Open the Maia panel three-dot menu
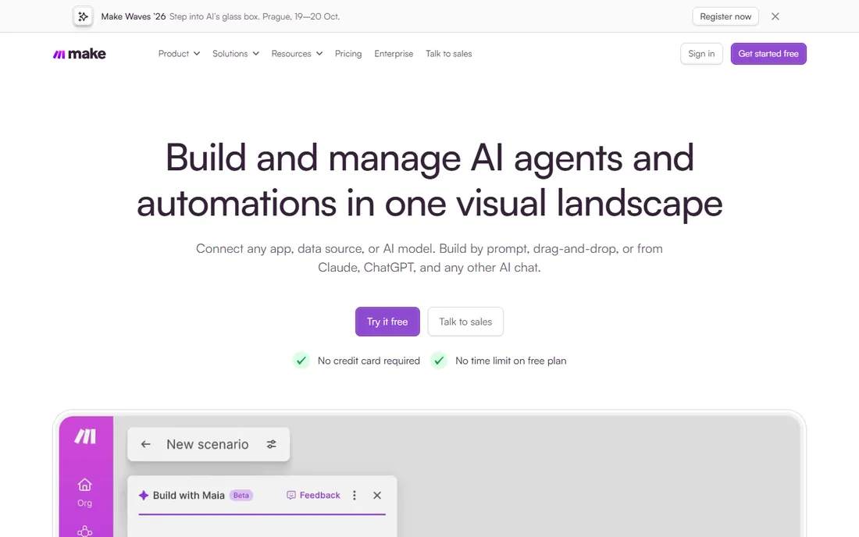Viewport: 859px width, 537px height. coord(355,495)
